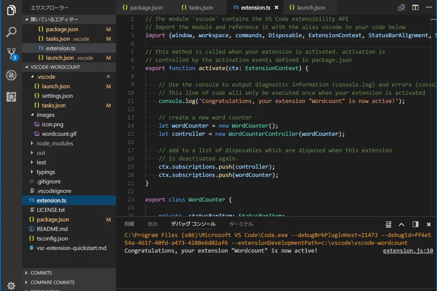
Task: Click the find-in-editor icon in editor title bar
Action: (401, 8)
